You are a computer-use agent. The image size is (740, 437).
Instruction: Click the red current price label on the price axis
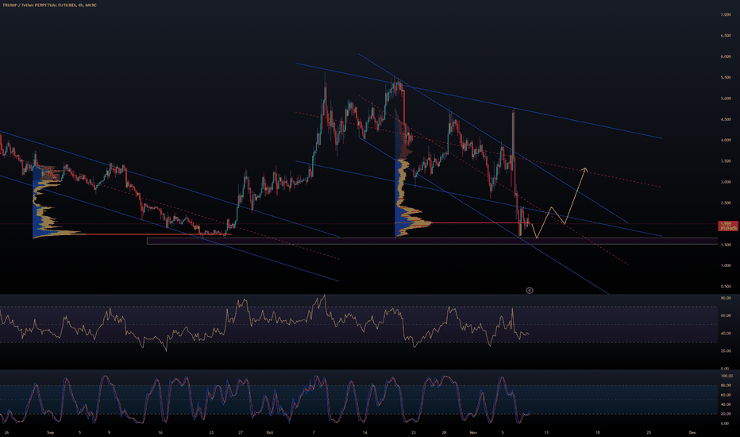click(728, 226)
